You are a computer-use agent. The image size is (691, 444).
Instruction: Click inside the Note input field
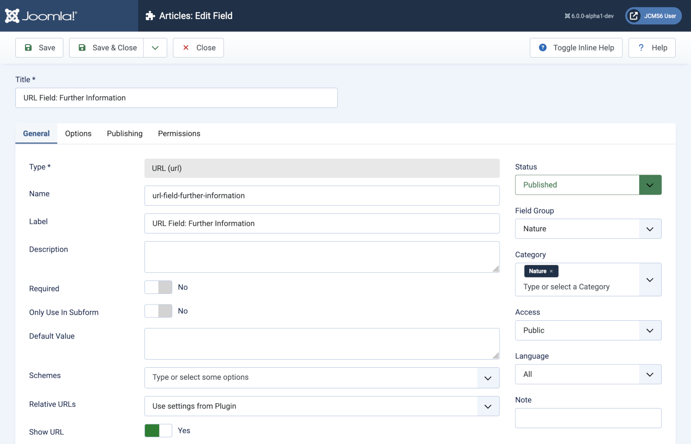click(x=588, y=418)
